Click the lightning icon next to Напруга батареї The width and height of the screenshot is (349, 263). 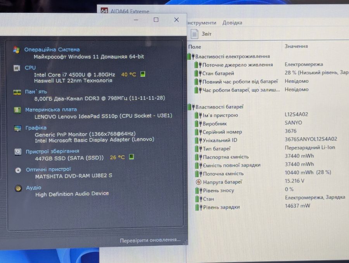(x=198, y=182)
